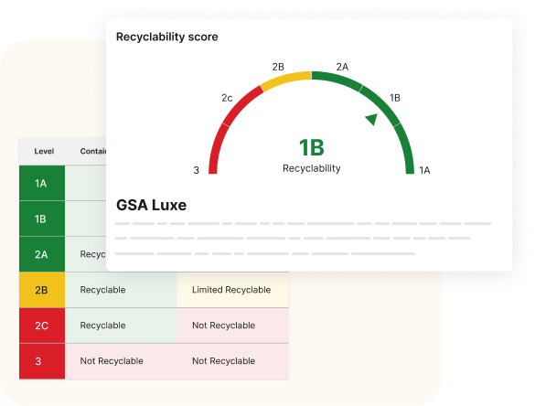Click the green gauge pointer arrow
Viewport: 535px width, 406px height.
(372, 119)
